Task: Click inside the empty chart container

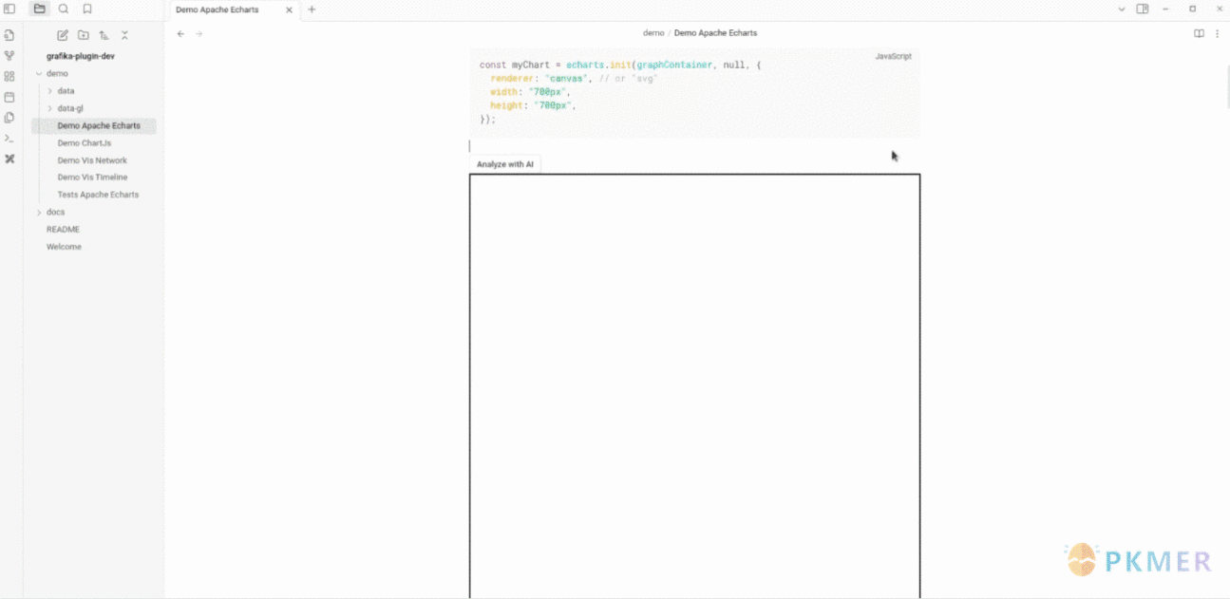Action: pos(694,385)
